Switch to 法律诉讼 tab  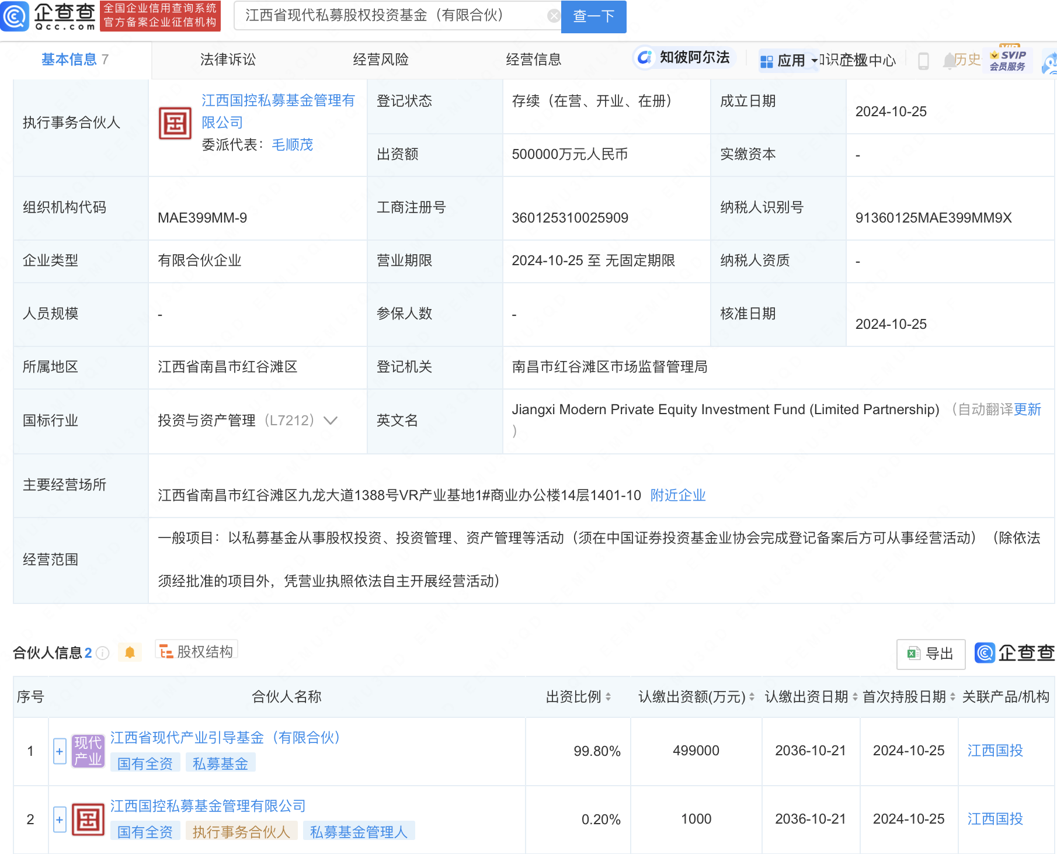pos(228,60)
